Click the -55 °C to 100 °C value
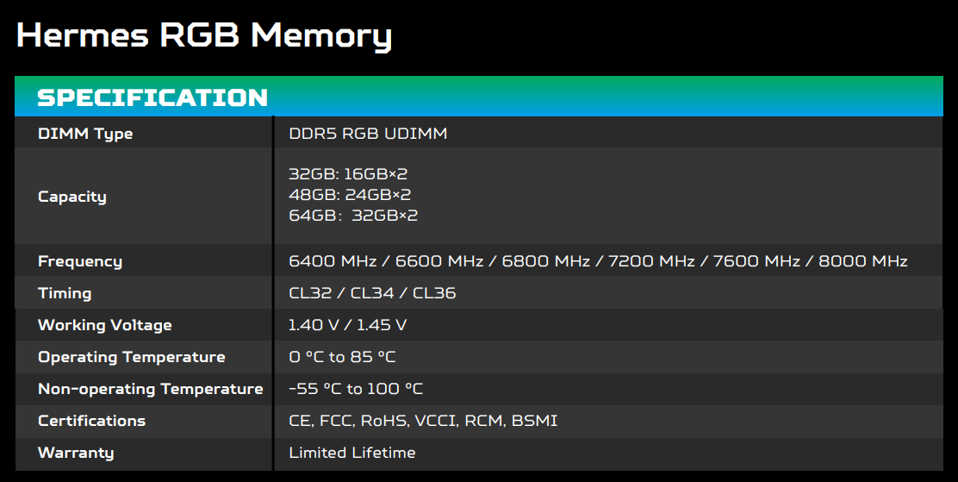 [x=356, y=389]
